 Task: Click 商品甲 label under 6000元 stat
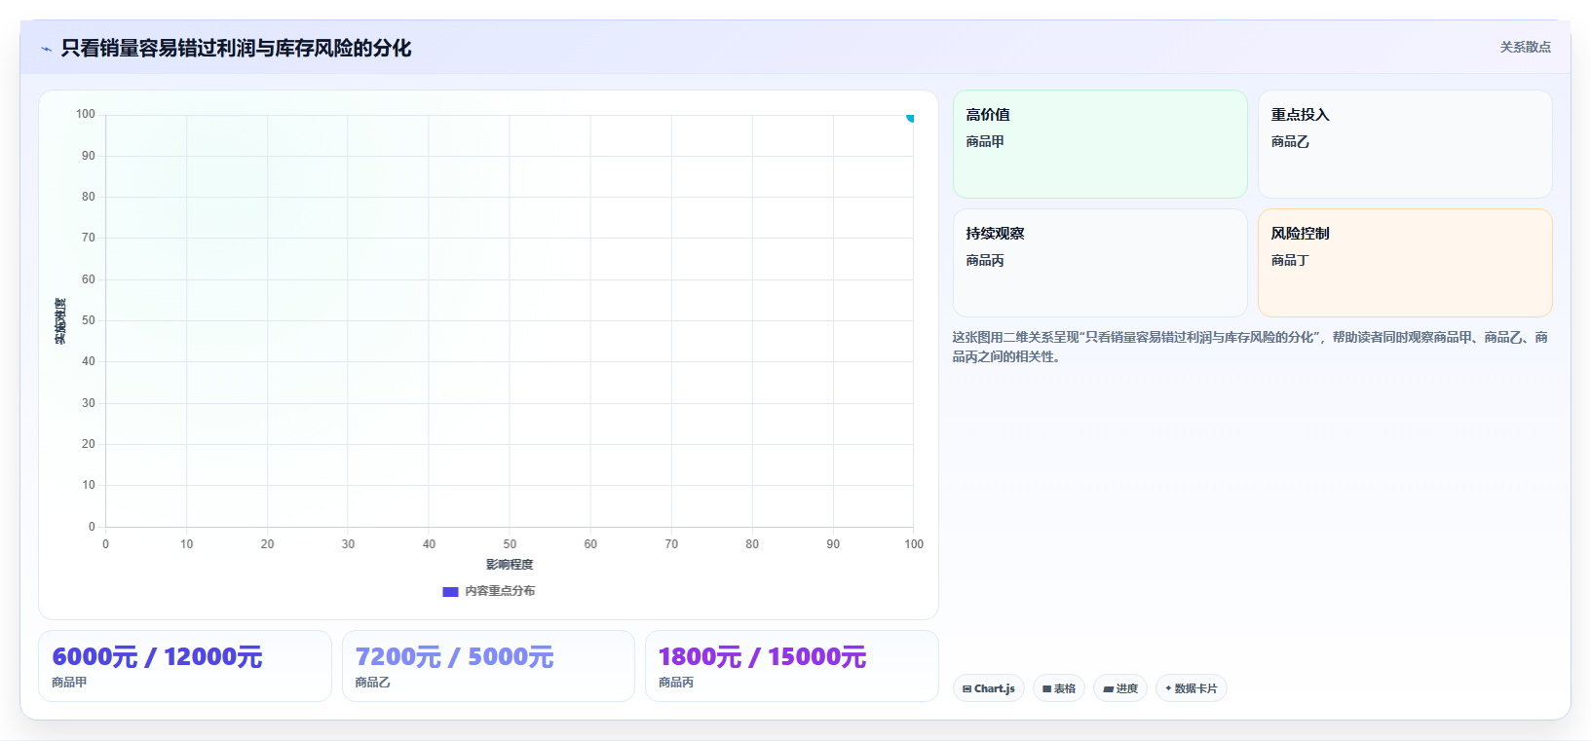(x=69, y=683)
